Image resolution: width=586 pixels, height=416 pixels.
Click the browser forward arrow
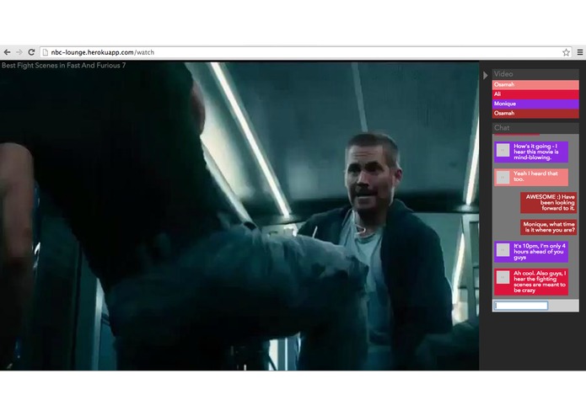tap(19, 52)
